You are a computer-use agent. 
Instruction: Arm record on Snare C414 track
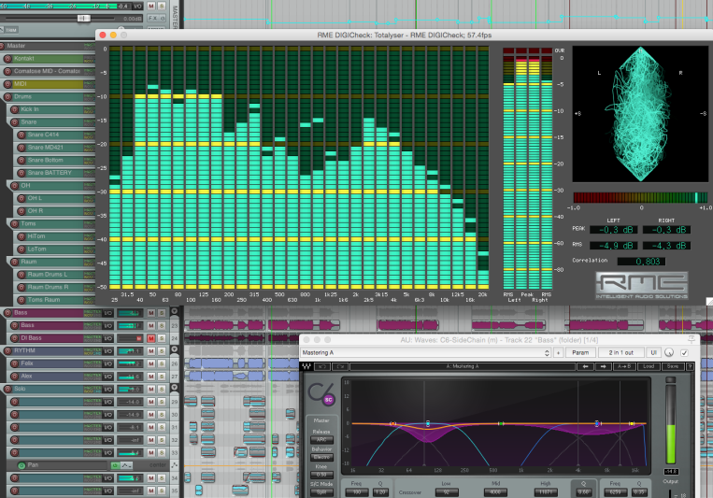(x=21, y=135)
